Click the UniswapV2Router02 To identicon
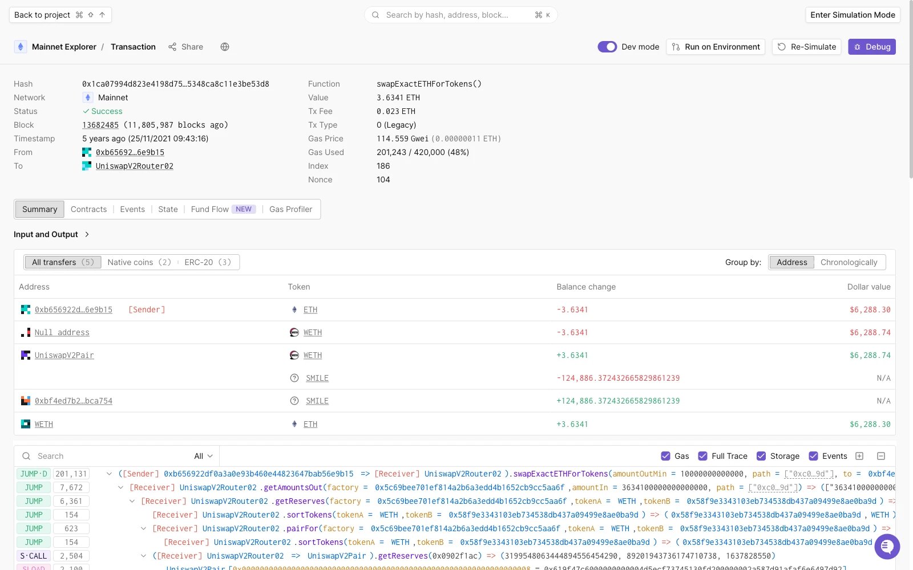Image resolution: width=913 pixels, height=570 pixels. [x=87, y=166]
